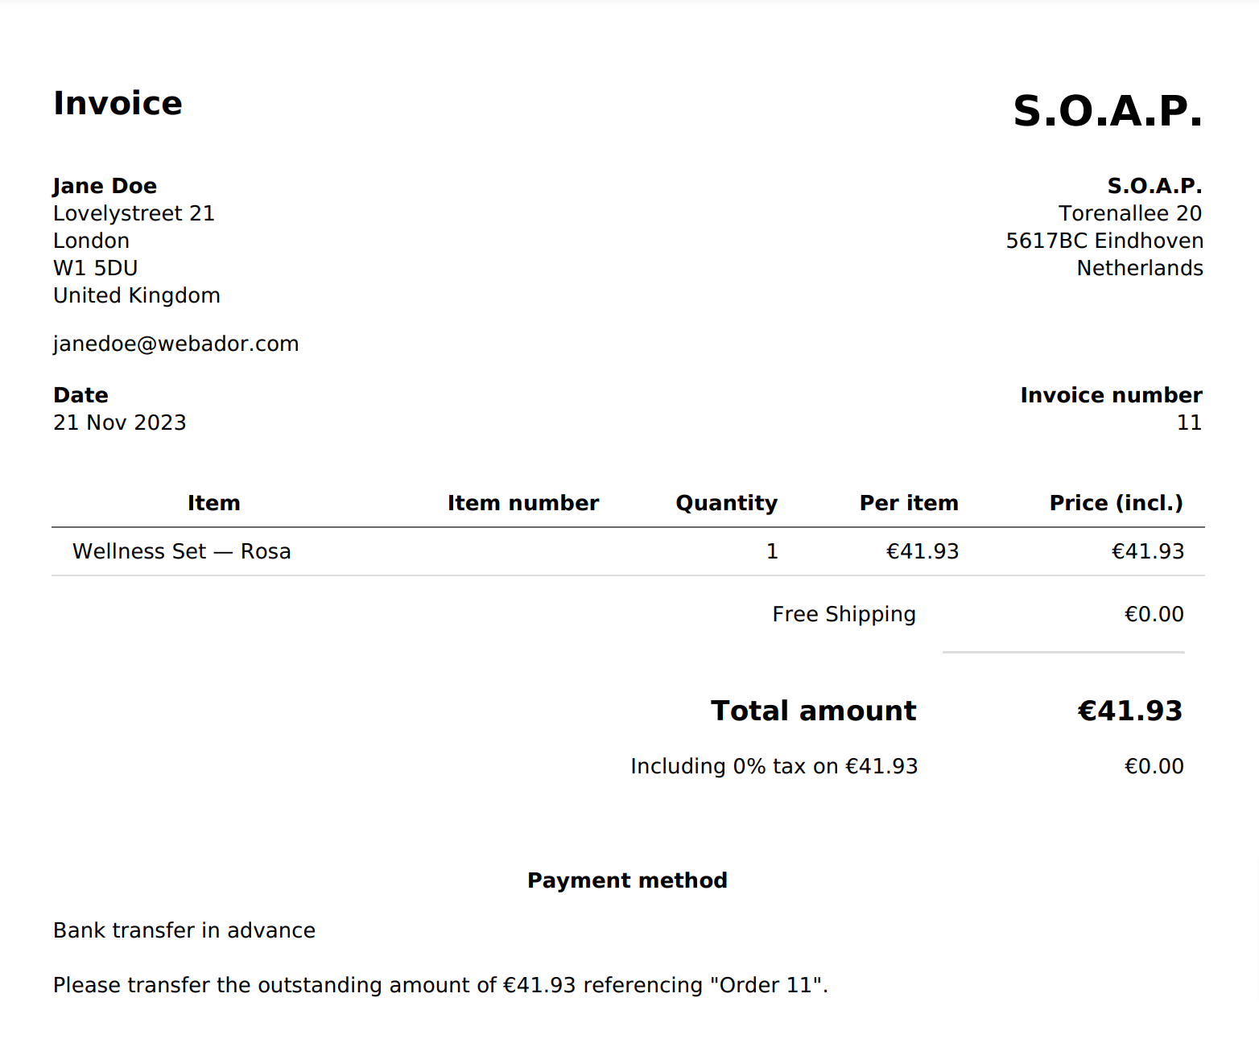Click the Torenallee 20 address line
Image resolution: width=1259 pixels, height=1043 pixels.
(1129, 213)
